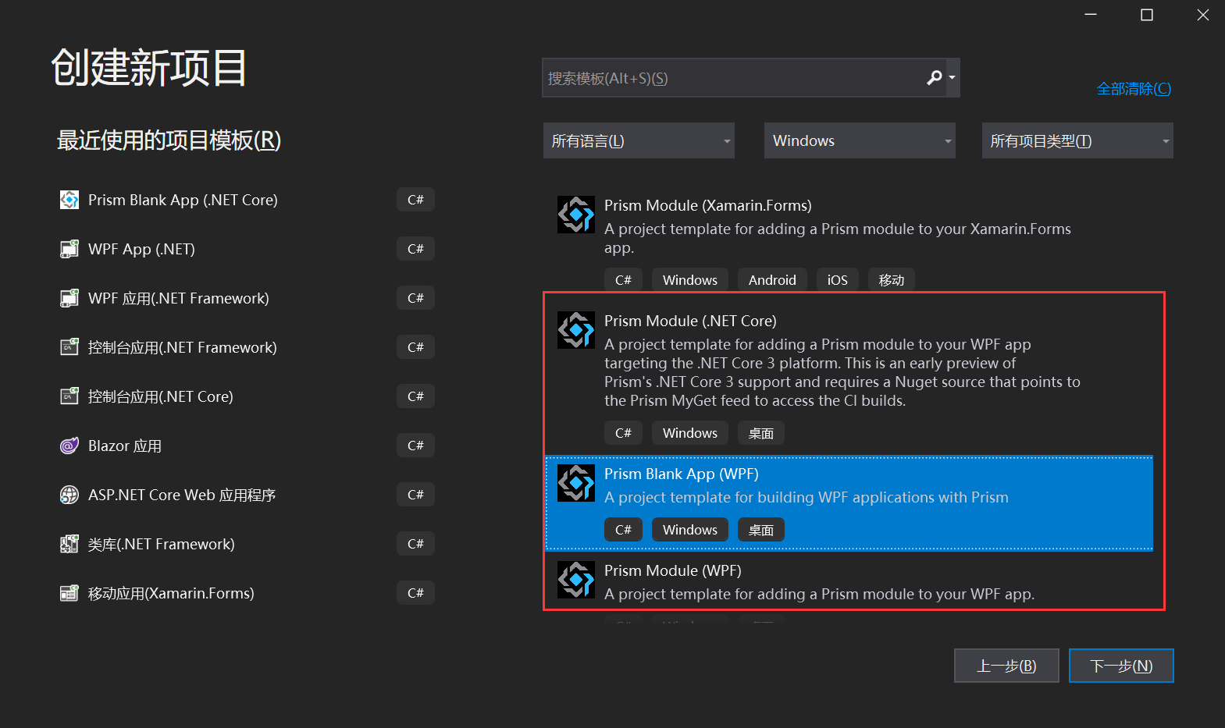Click the iOS tag under Prism Module (Xamarin.Forms)
The width and height of the screenshot is (1225, 728).
pyautogui.click(x=837, y=279)
